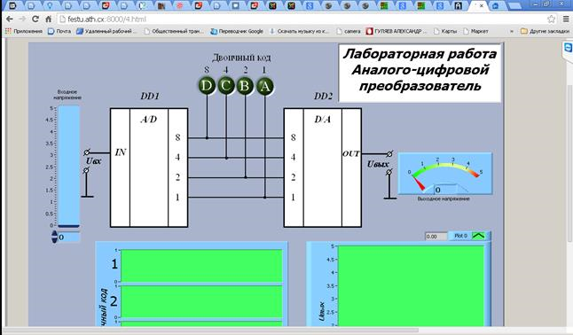This screenshot has height=335, width=573.
Task: Open the Переводчик Google bookmark
Action: 237,31
